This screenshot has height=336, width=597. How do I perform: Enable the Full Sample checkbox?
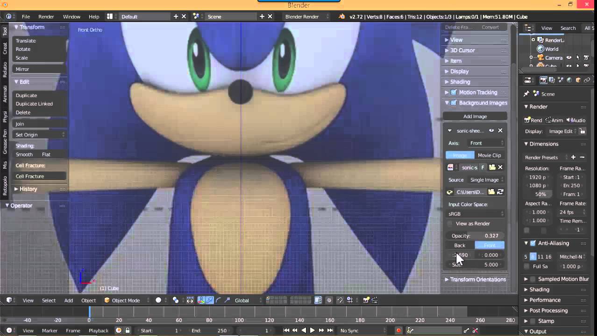527,266
